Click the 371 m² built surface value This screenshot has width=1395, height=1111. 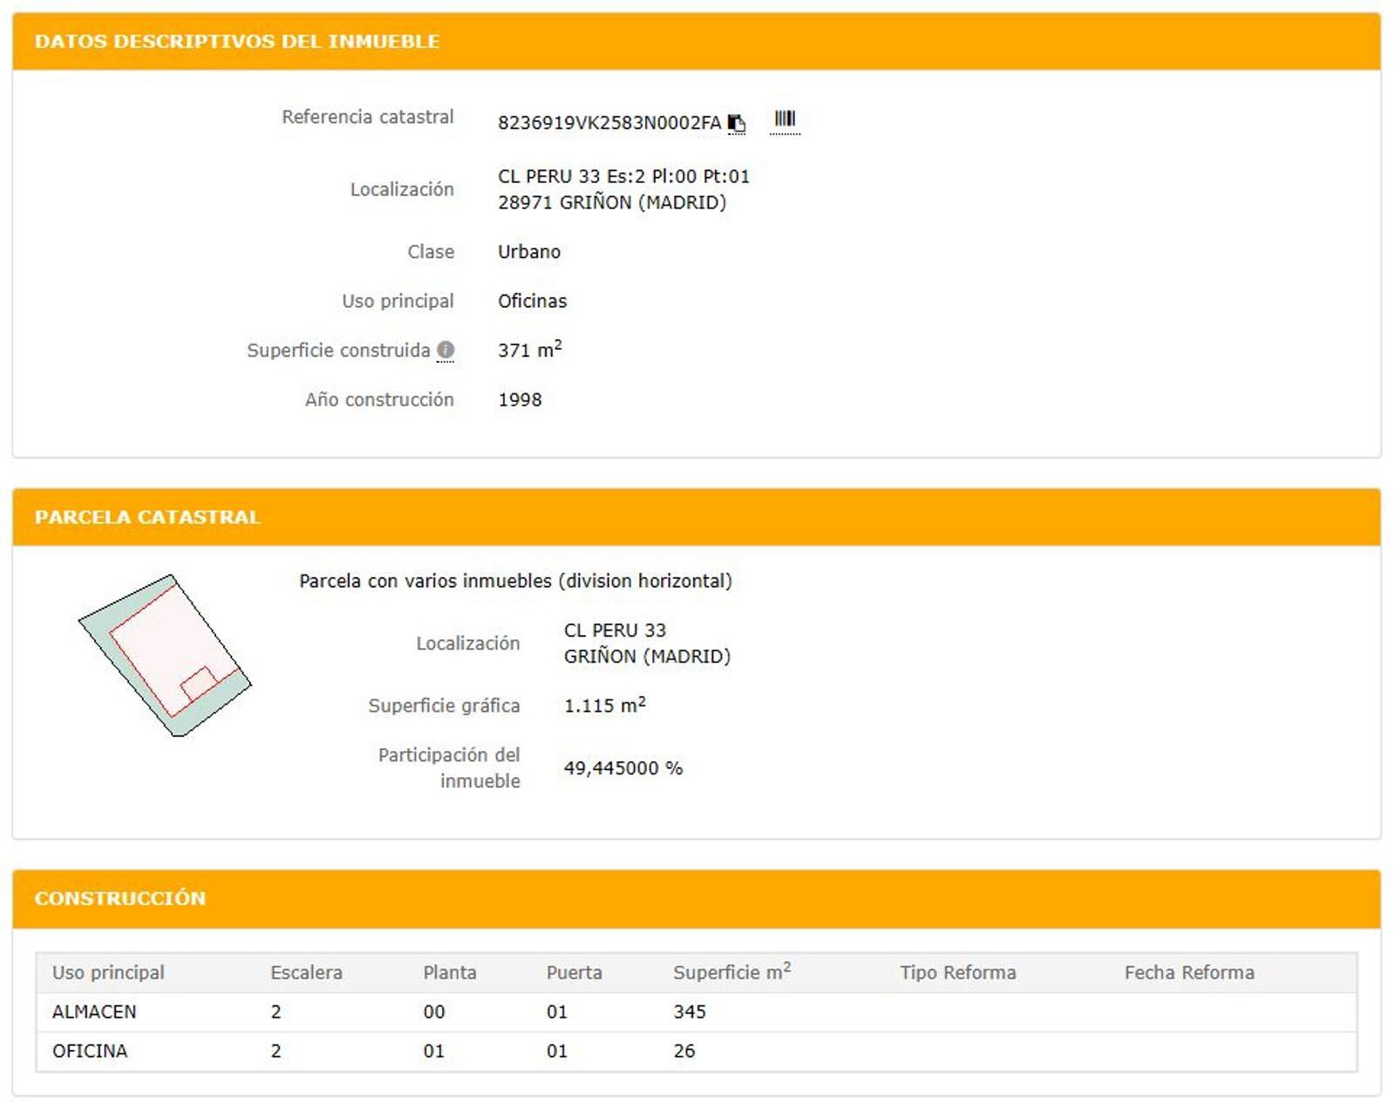530,349
